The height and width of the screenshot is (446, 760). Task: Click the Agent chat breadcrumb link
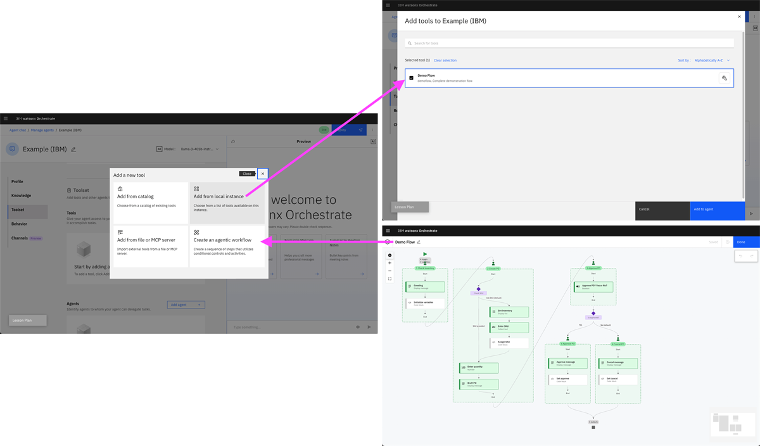coord(18,130)
